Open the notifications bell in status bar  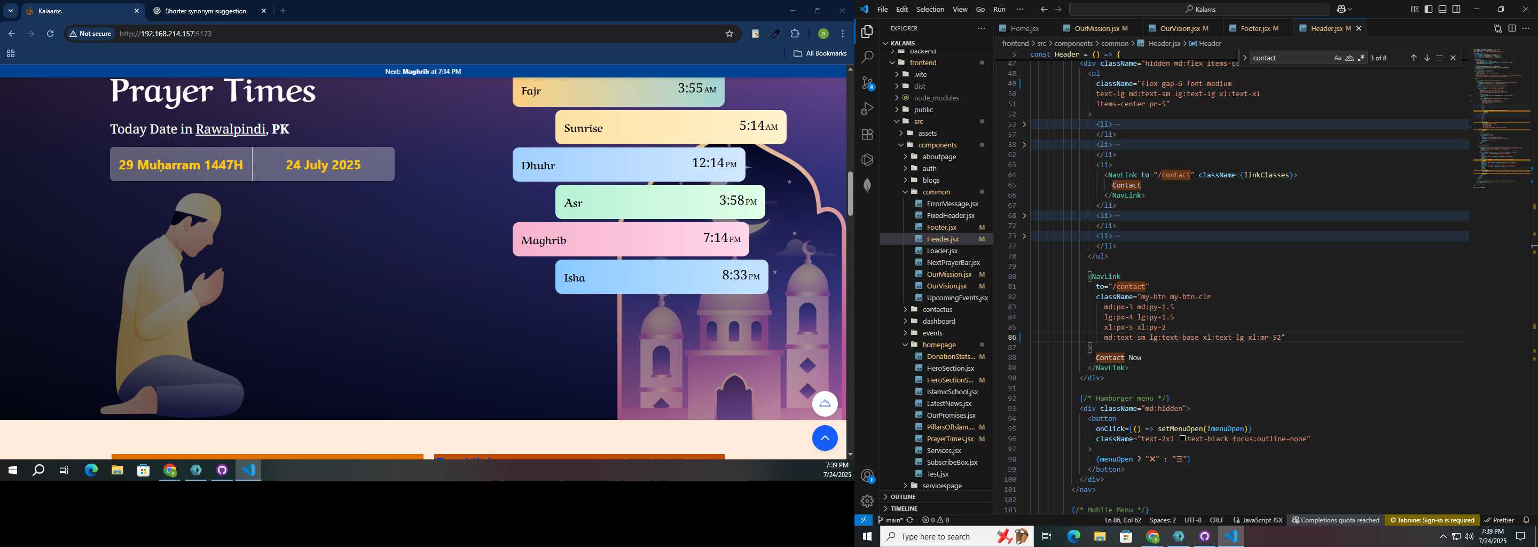pos(1526,520)
